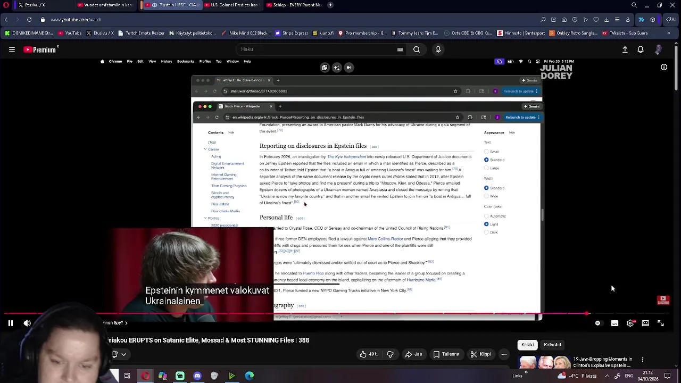
Task: Go to the YouTube Premium home logo
Action: click(x=40, y=49)
